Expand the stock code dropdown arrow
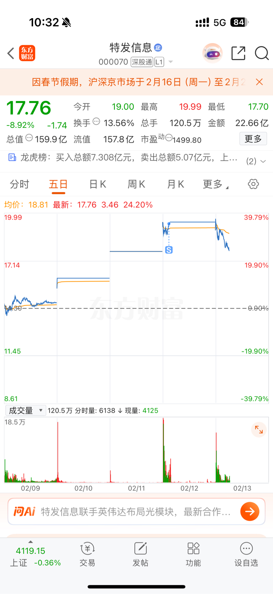 pos(171,62)
